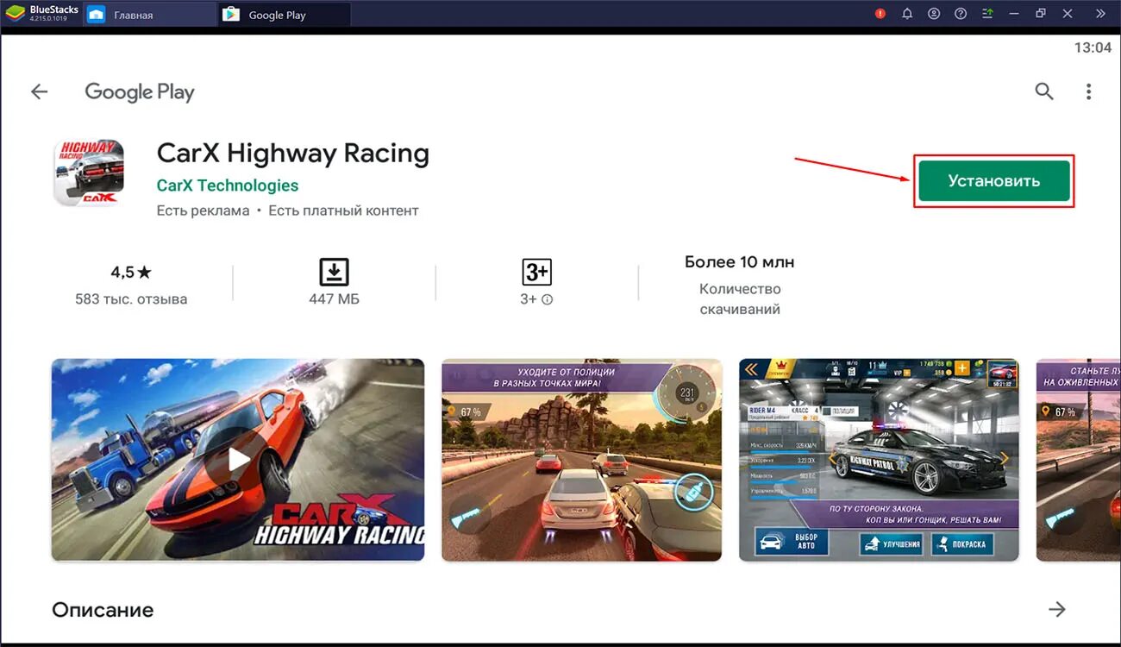Click the green Установить install button
This screenshot has height=647, width=1121.
click(993, 181)
